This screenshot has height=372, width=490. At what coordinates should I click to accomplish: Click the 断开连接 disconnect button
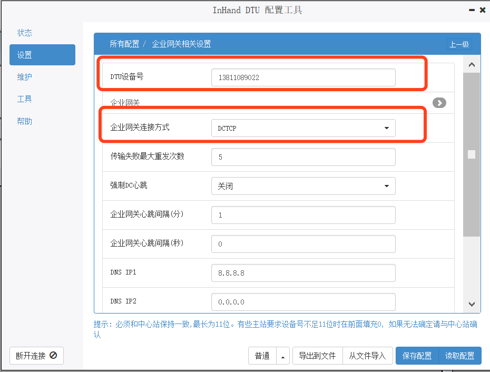click(x=36, y=356)
